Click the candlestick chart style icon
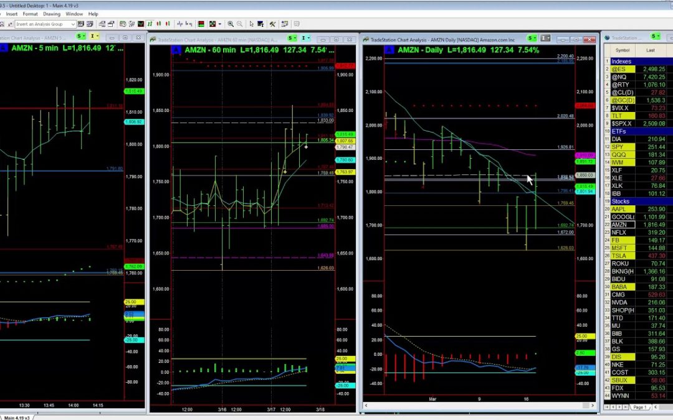673x420 pixels. pos(159,24)
